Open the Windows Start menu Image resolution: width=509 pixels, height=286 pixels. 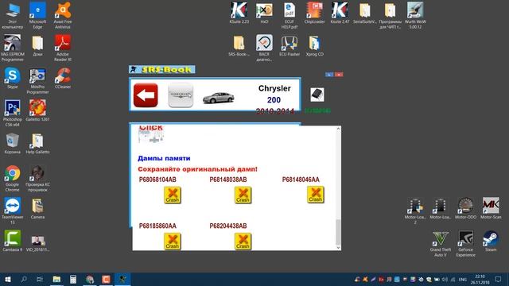8,279
